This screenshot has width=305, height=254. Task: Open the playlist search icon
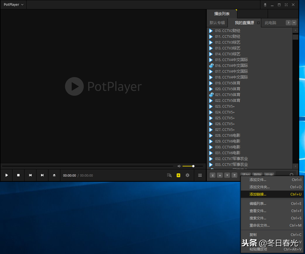(169, 175)
